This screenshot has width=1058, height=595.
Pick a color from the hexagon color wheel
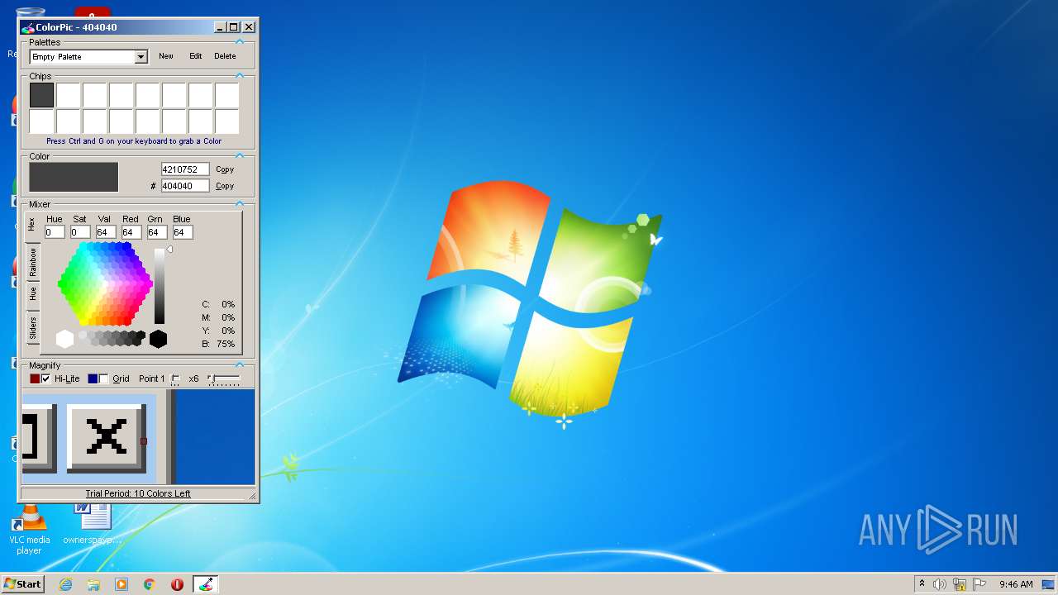click(x=105, y=283)
